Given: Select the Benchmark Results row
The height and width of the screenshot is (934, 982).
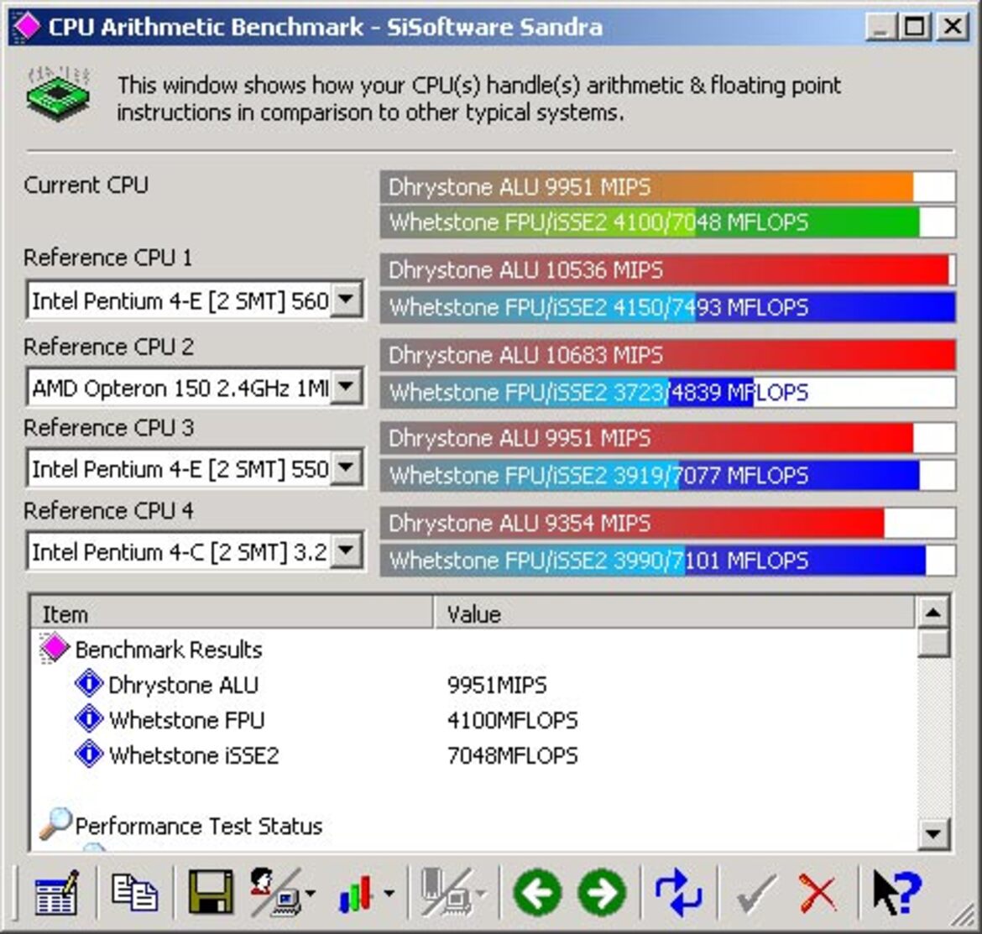Looking at the screenshot, I should (x=473, y=650).
